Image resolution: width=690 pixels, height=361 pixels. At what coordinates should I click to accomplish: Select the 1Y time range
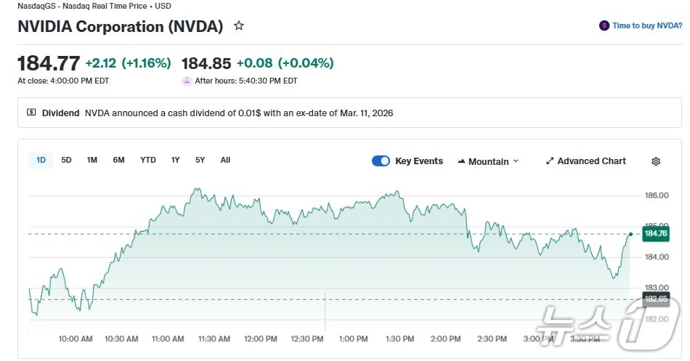point(175,160)
